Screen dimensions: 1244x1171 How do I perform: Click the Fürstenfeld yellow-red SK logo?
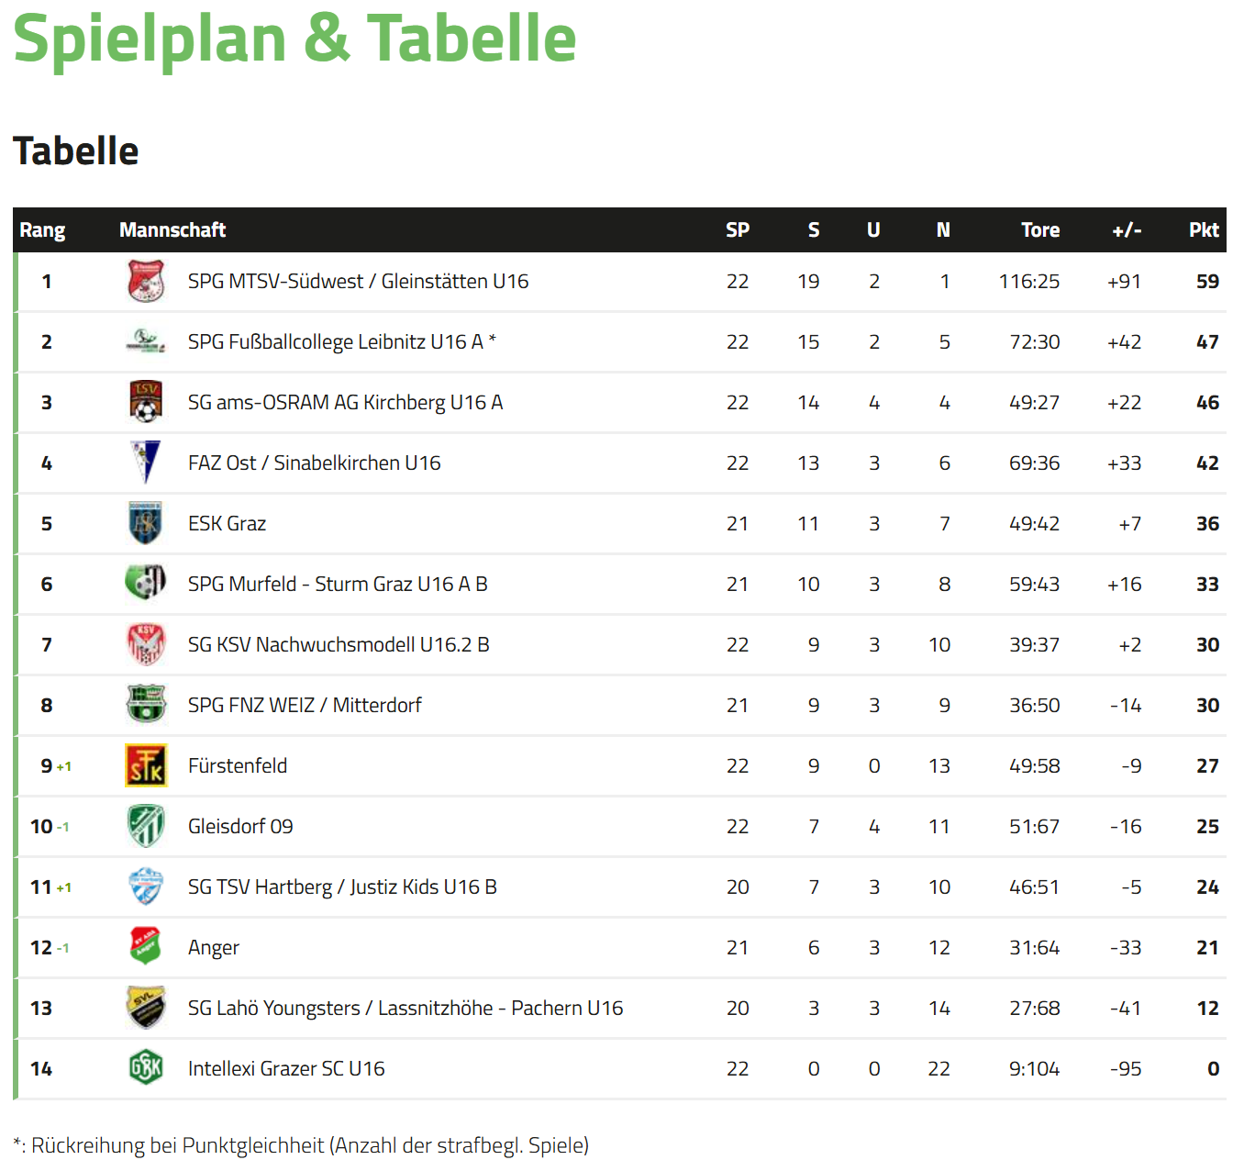[146, 765]
